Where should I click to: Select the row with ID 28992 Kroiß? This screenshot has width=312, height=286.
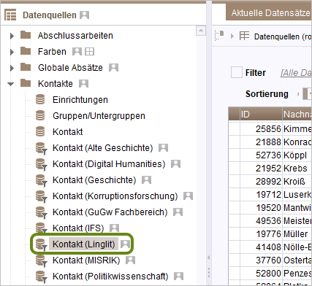[270, 181]
